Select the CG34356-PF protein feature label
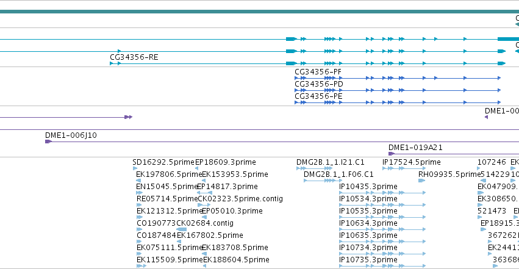 pos(318,72)
